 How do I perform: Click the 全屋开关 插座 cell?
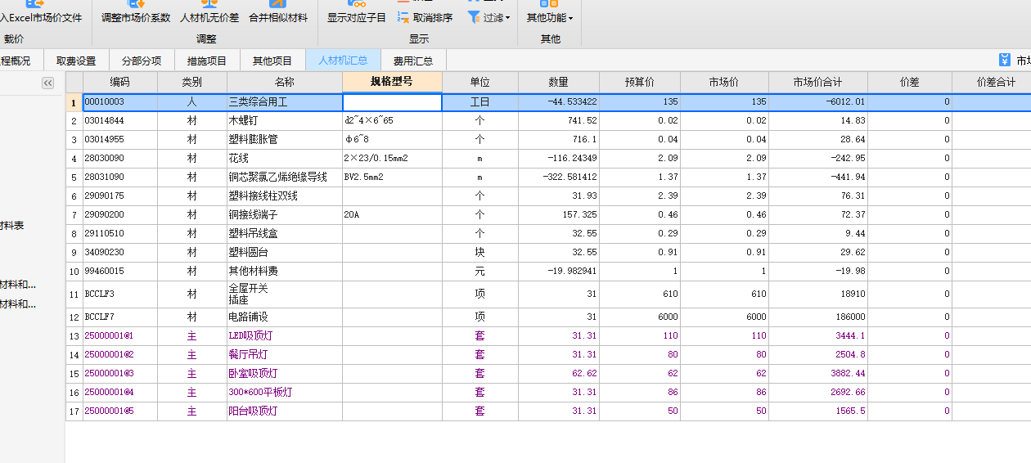click(285, 294)
